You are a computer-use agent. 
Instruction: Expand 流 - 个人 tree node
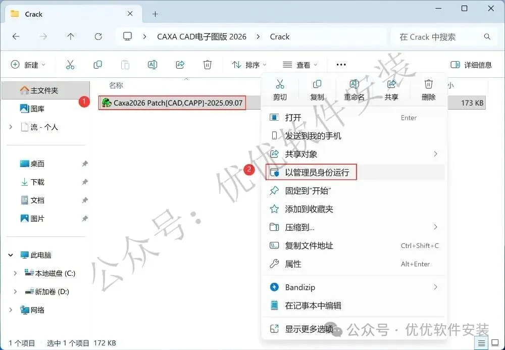click(x=11, y=127)
